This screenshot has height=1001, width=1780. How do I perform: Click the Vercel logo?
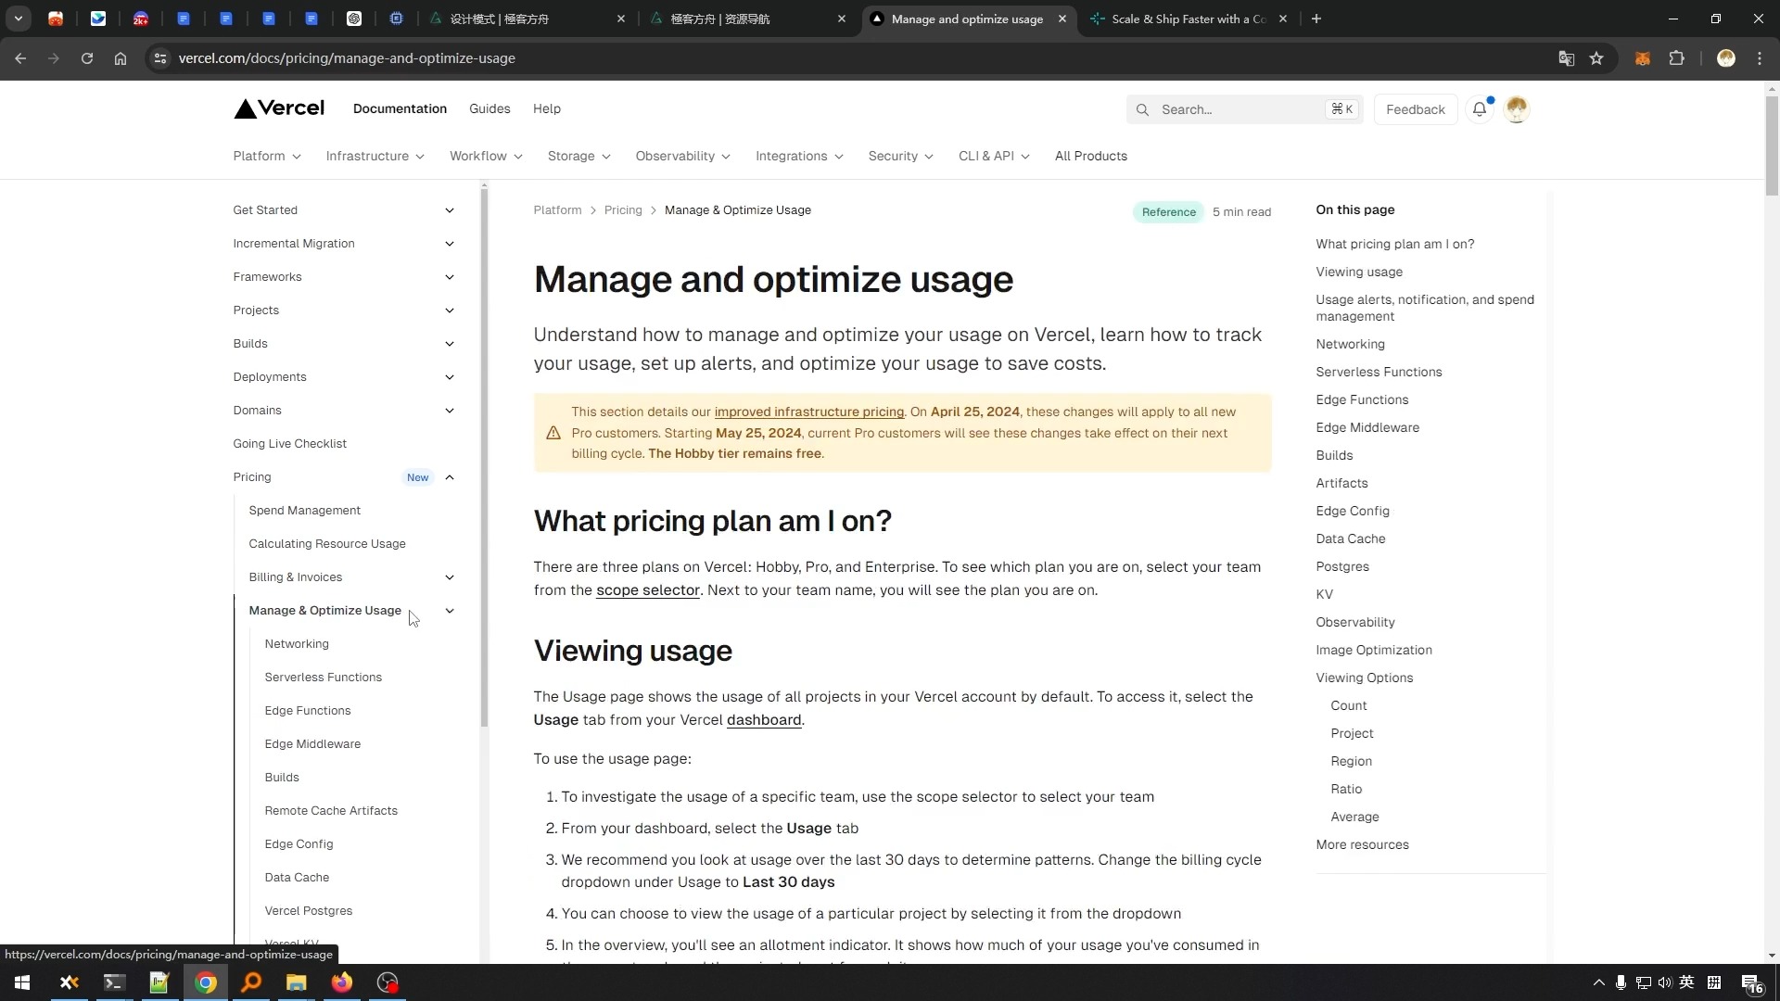[x=279, y=108]
